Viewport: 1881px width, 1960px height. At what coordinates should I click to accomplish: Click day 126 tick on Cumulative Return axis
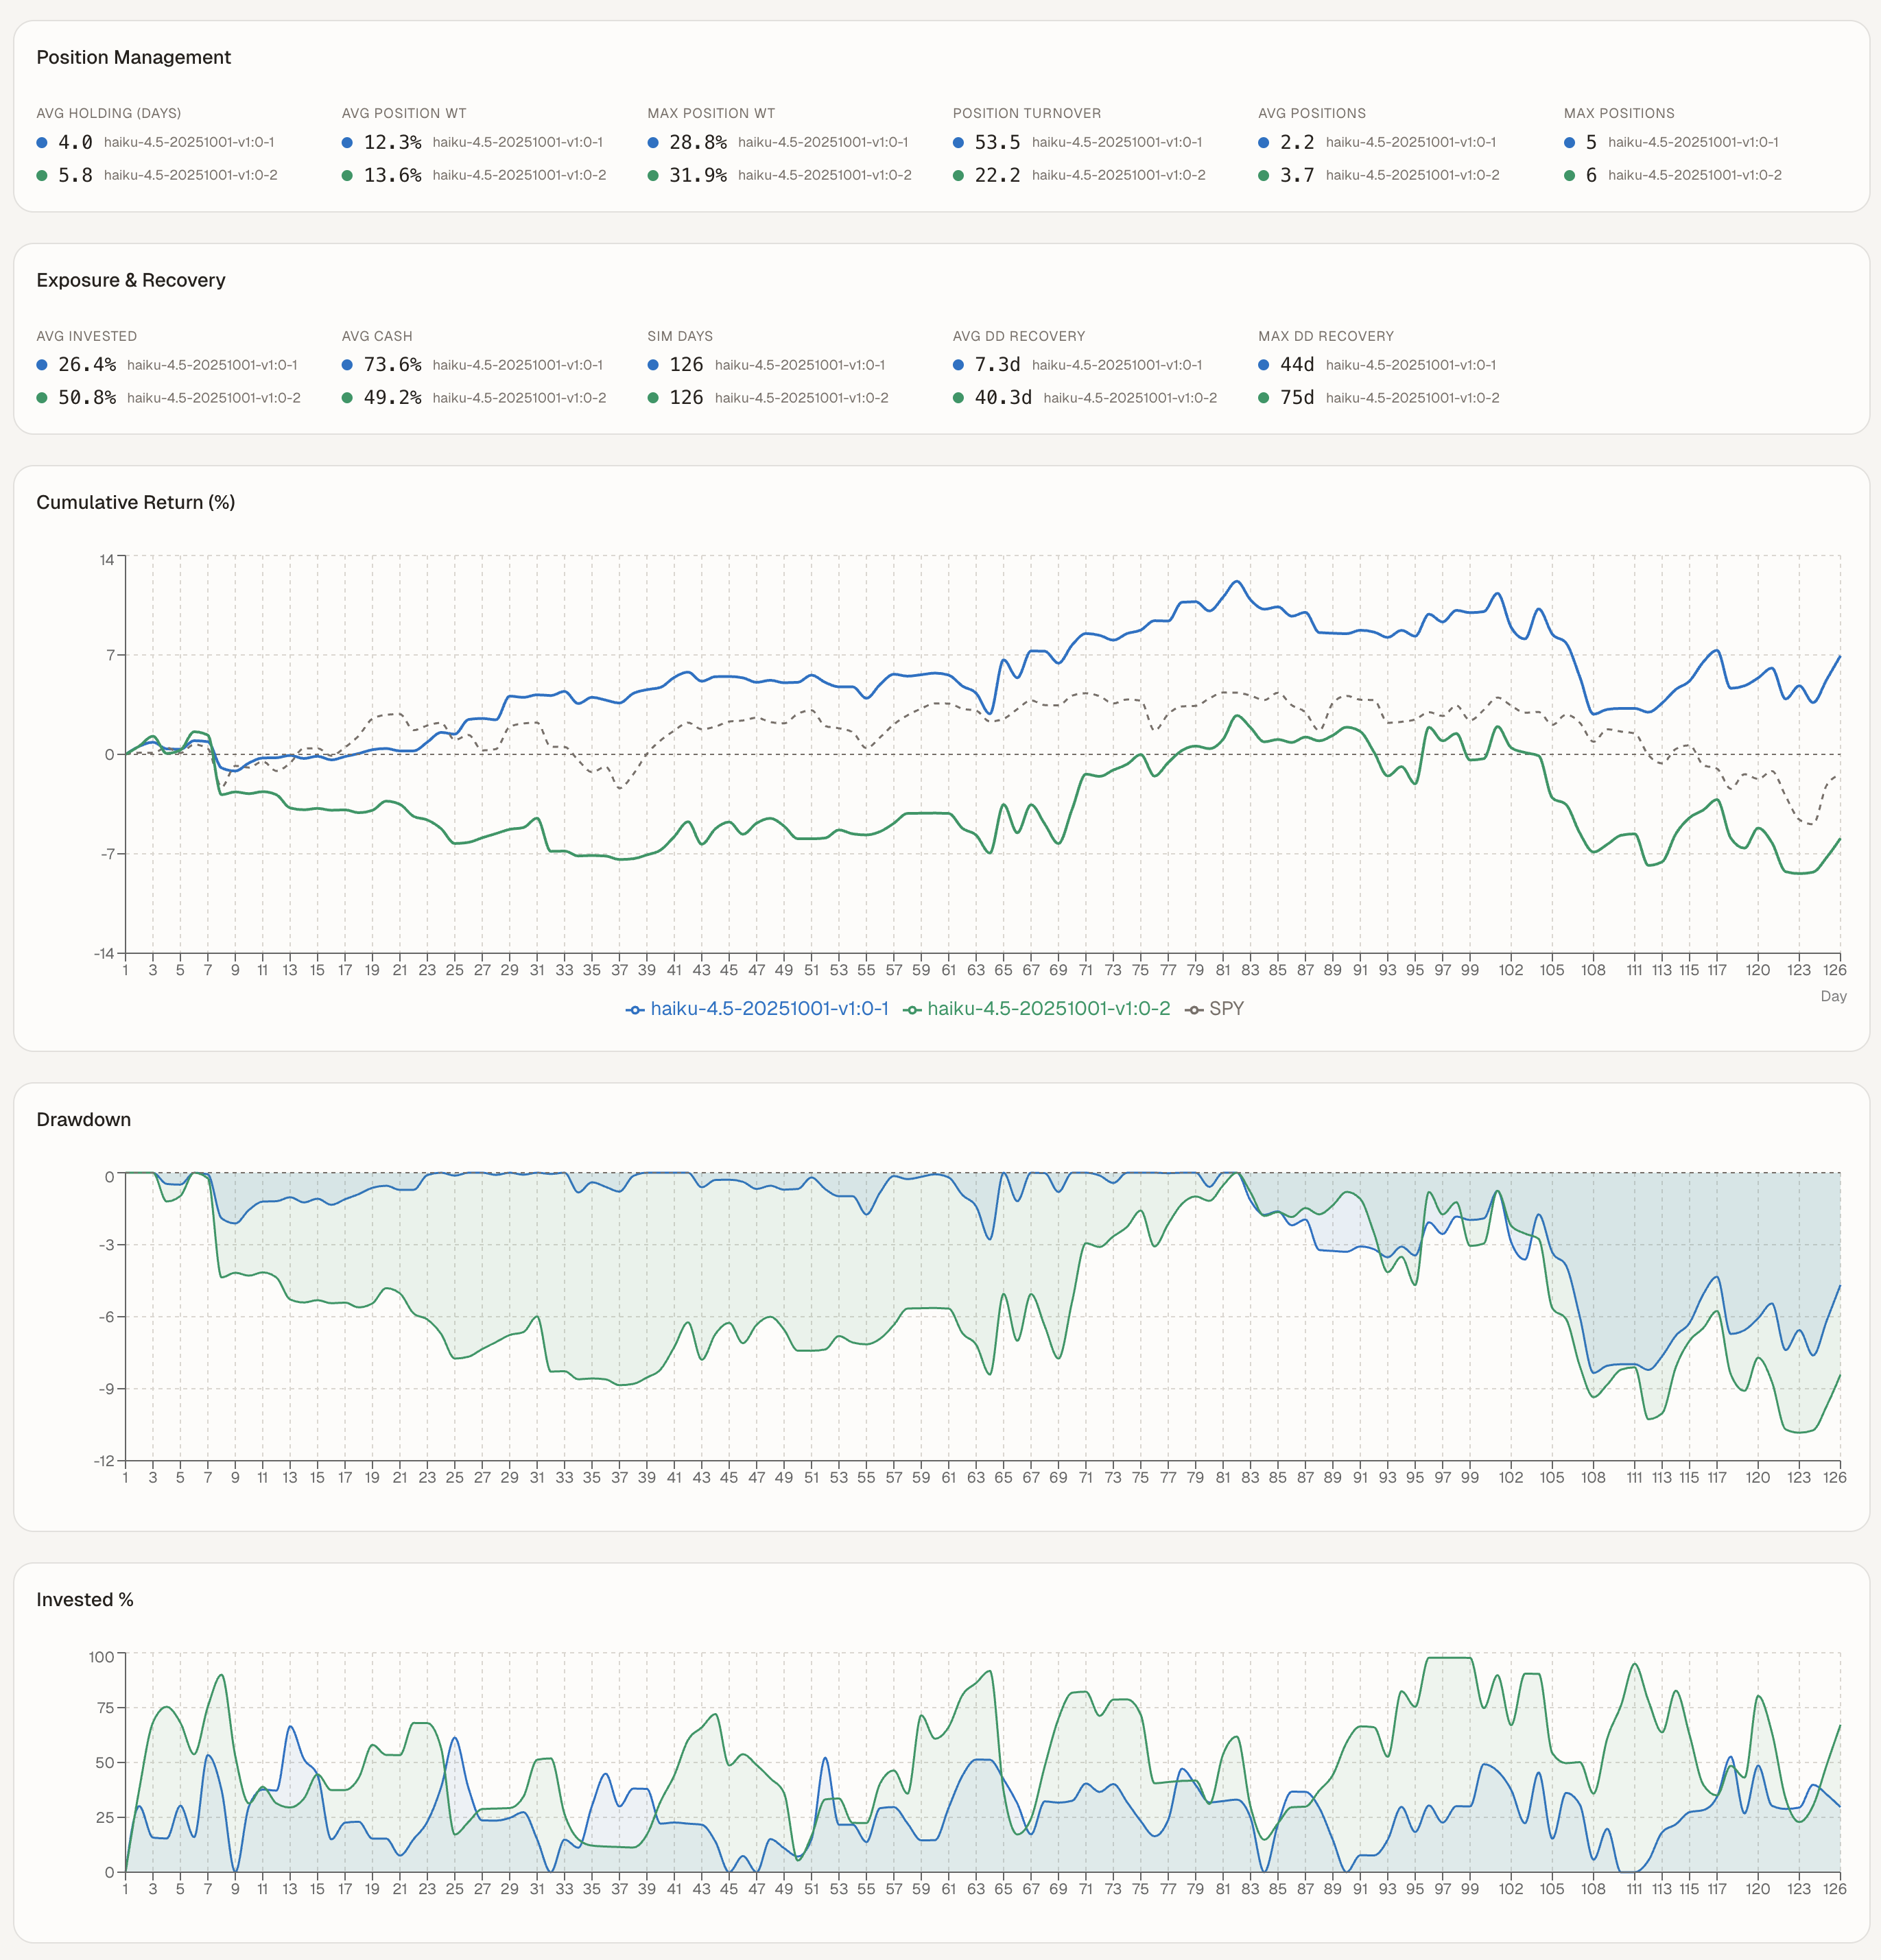(1834, 970)
